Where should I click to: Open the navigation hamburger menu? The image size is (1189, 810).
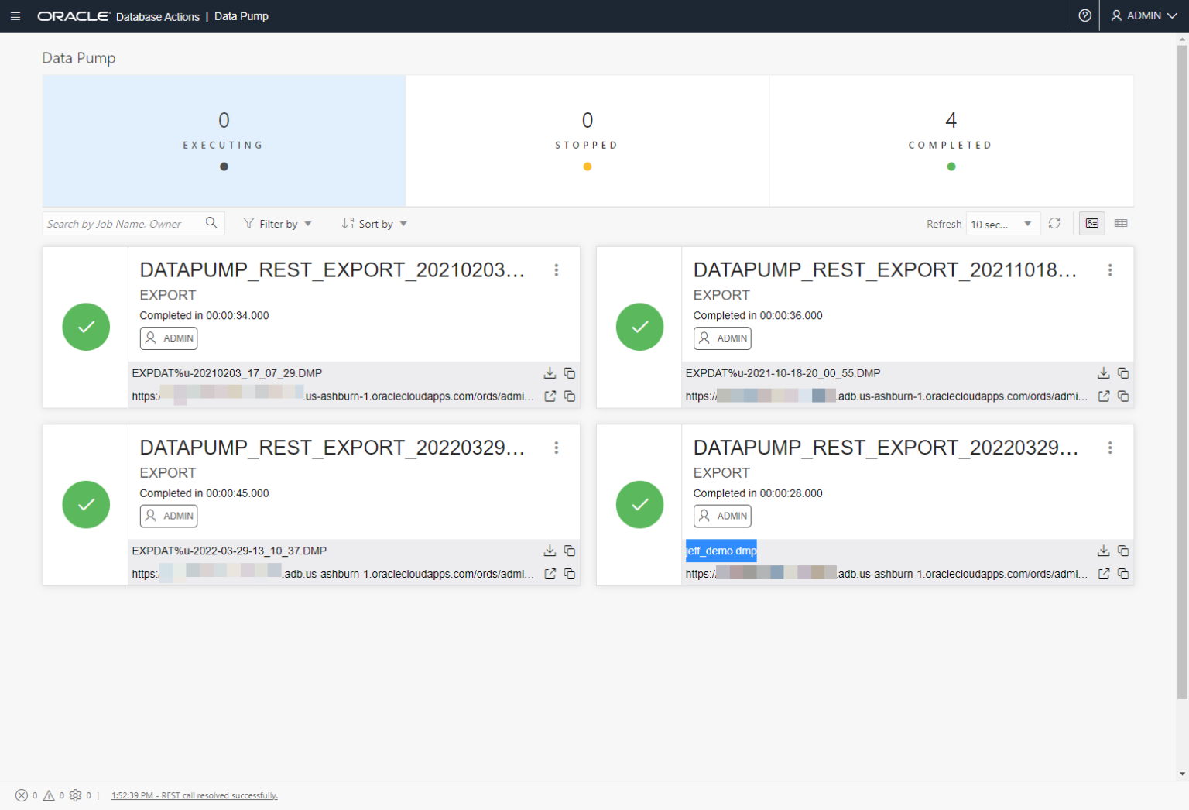pos(15,15)
